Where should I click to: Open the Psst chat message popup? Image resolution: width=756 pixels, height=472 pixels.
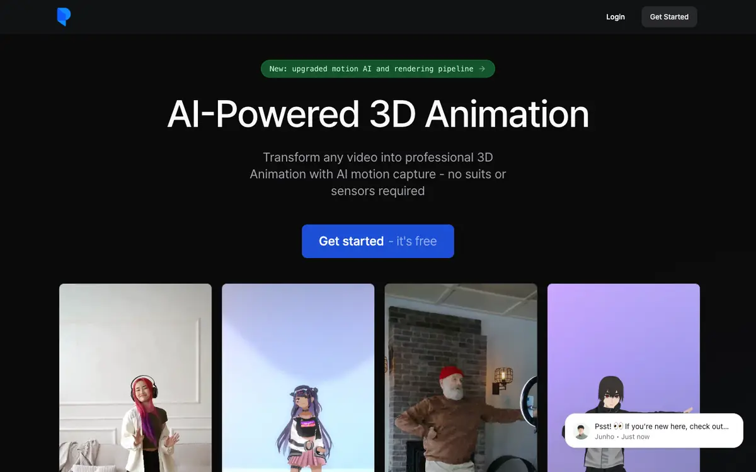pyautogui.click(x=654, y=430)
